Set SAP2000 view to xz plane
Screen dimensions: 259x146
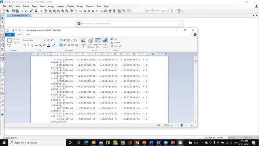pyautogui.click(x=89, y=11)
